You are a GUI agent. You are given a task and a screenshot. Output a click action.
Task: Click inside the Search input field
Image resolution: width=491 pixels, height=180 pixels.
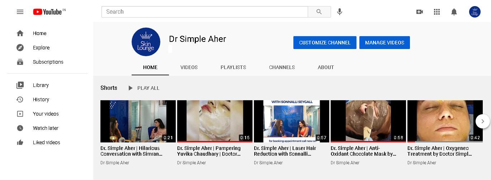click(x=205, y=12)
